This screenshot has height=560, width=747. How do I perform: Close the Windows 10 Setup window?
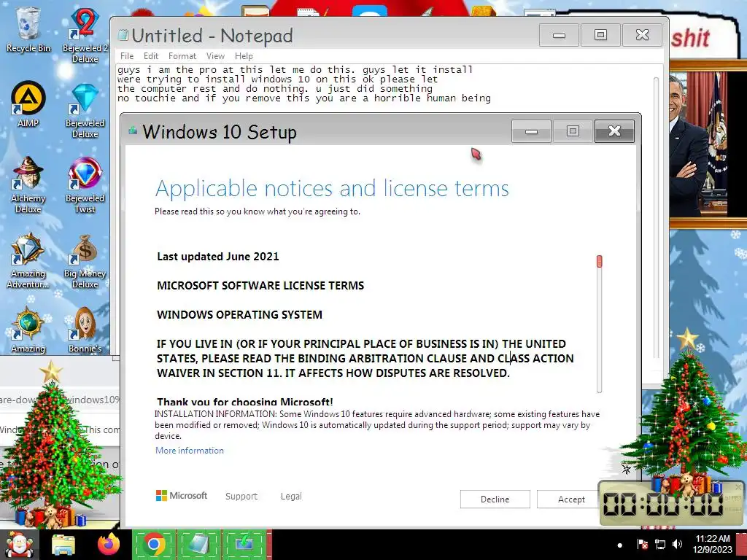(614, 131)
